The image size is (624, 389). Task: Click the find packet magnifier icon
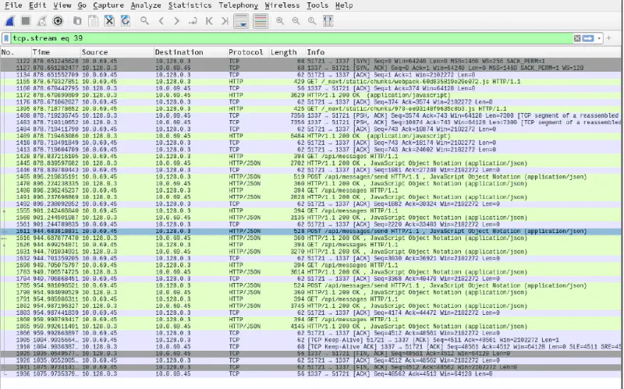[x=144, y=20]
